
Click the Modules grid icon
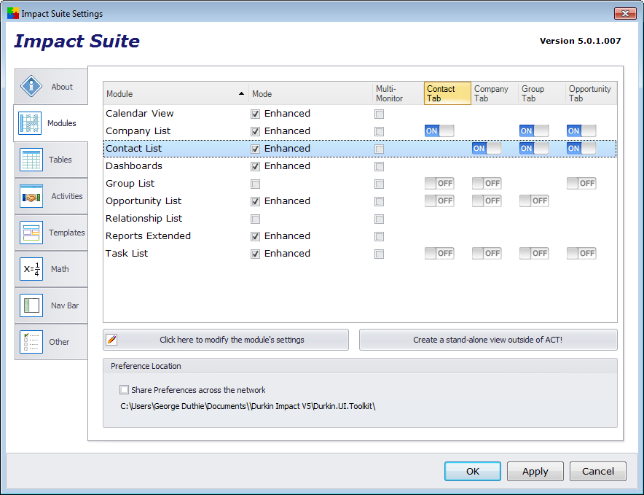(x=30, y=123)
